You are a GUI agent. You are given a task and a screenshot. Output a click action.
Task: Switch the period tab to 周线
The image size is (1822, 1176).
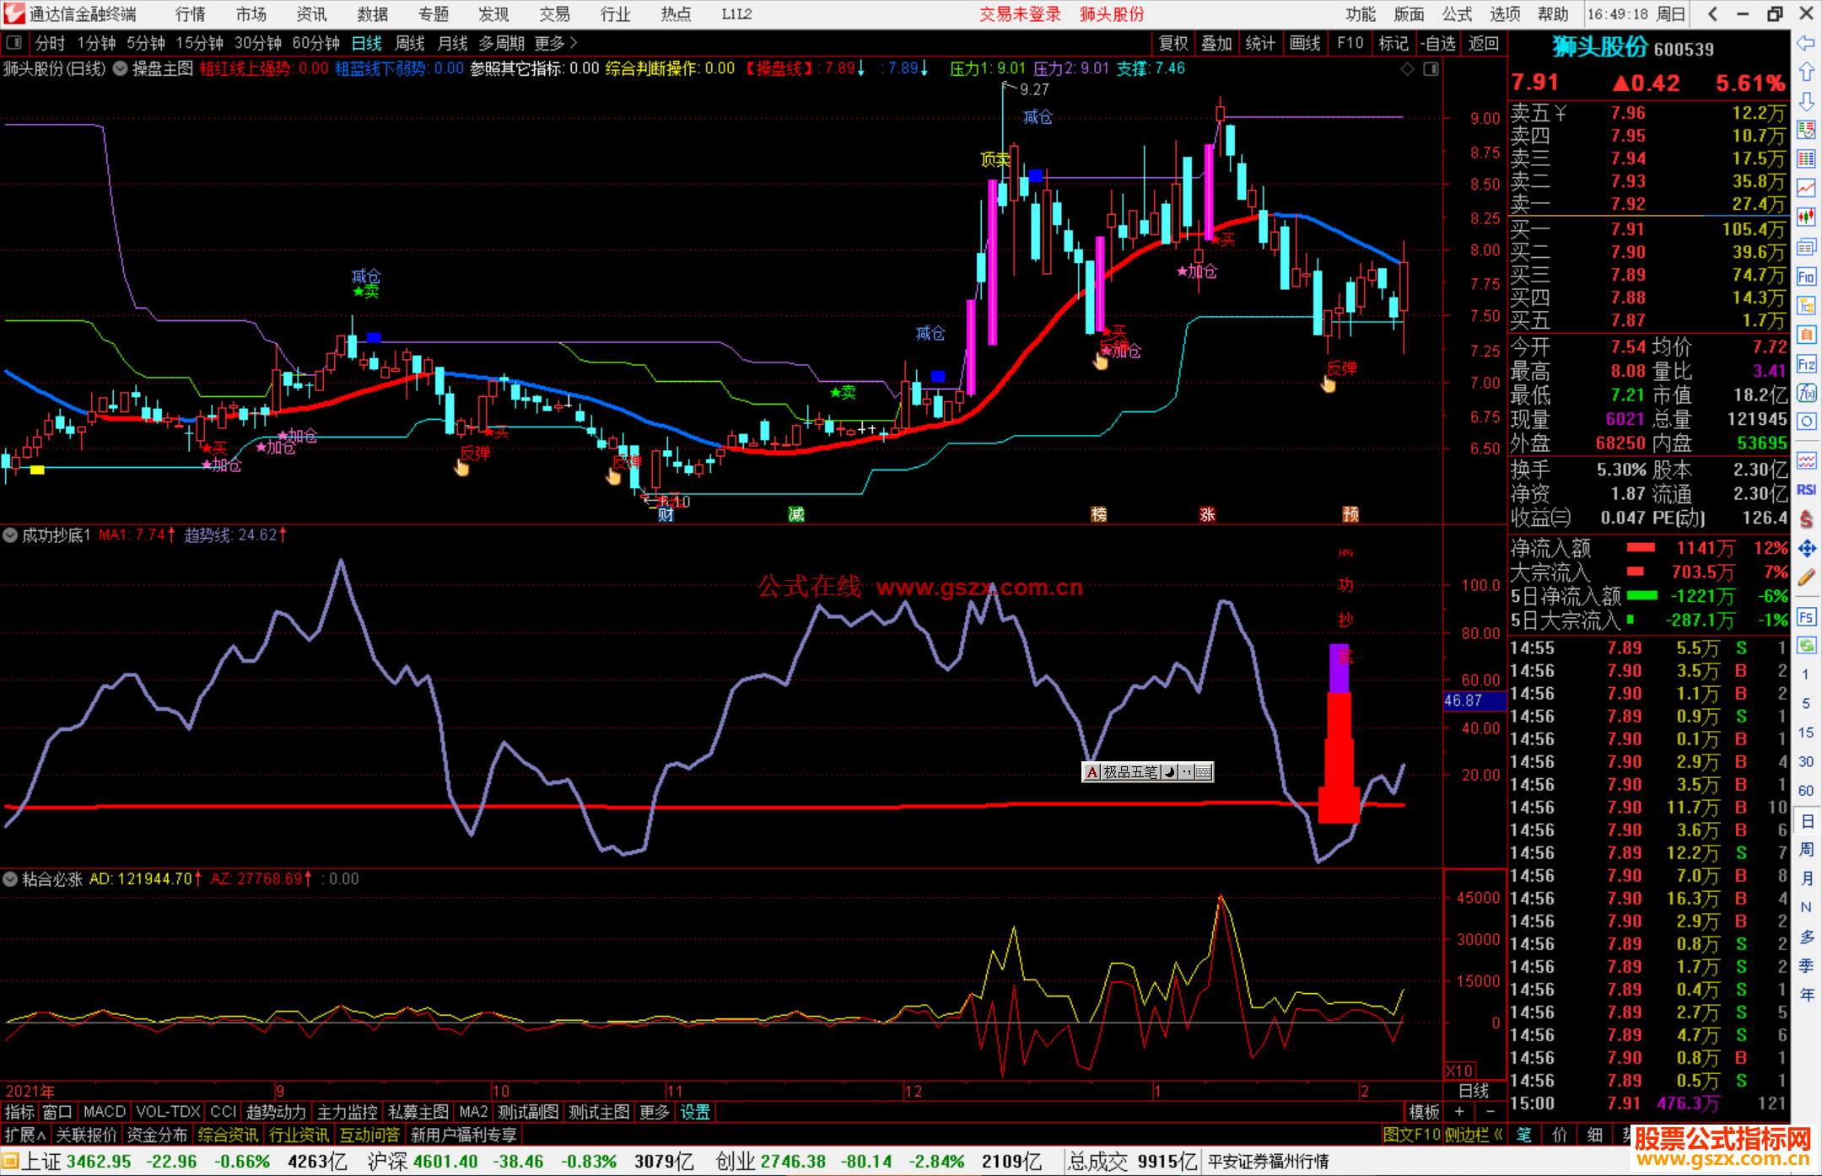tap(410, 43)
